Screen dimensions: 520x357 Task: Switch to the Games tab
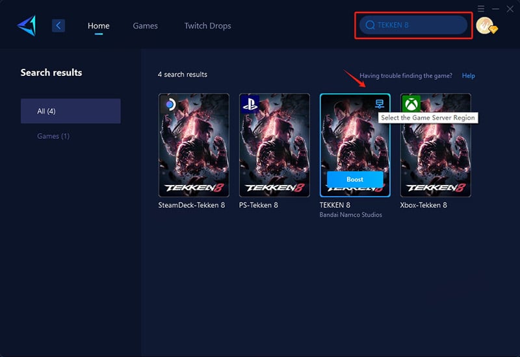pos(145,26)
